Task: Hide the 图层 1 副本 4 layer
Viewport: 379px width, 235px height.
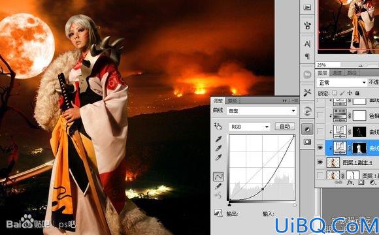Action: click(x=320, y=162)
